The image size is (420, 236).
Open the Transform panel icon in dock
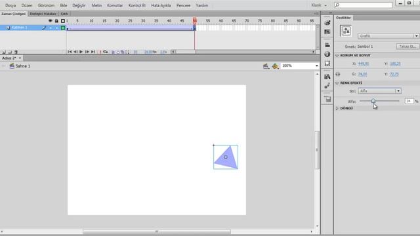pos(327,63)
